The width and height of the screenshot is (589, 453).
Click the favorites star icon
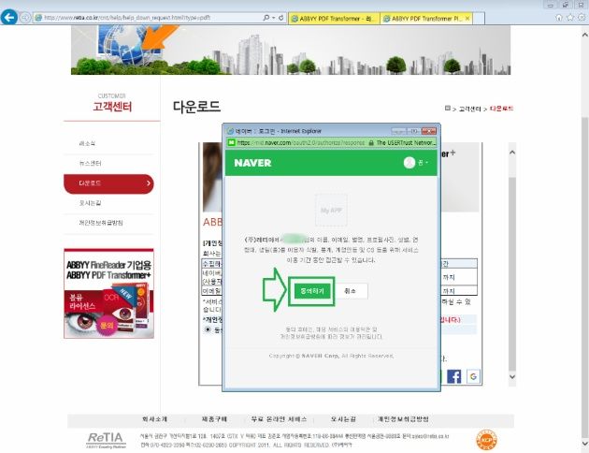(570, 17)
